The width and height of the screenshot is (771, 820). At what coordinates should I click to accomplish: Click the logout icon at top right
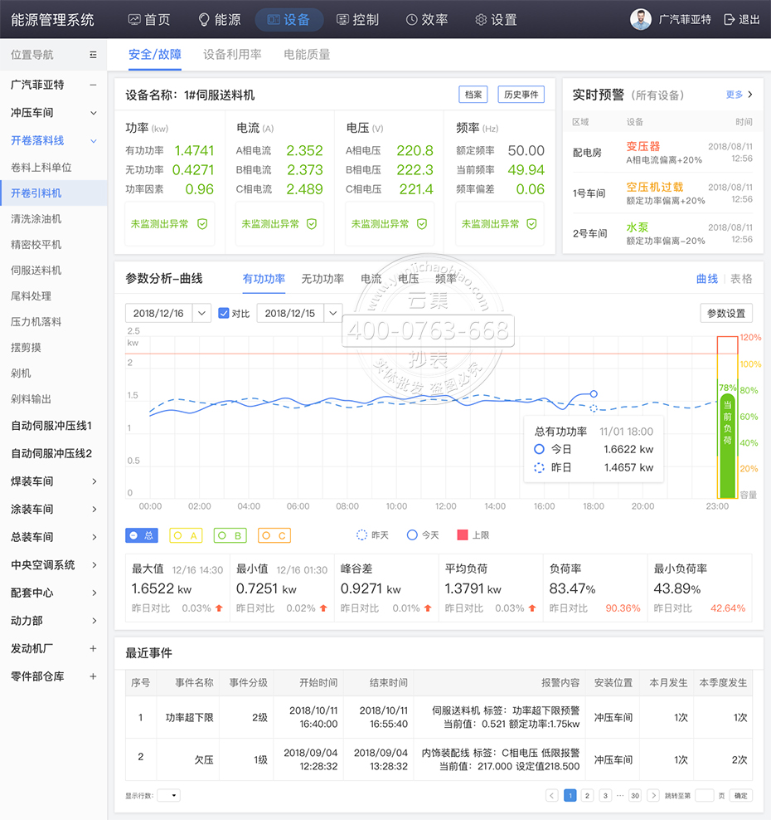[730, 19]
